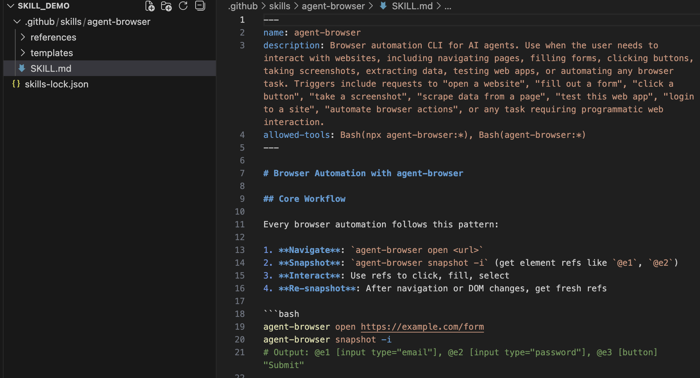Click the SKILL.md file name in tree
This screenshot has width=700, height=378.
(51, 69)
